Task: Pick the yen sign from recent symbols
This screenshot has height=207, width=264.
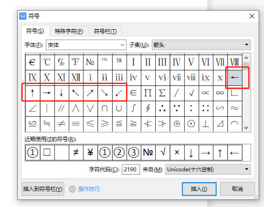Action: point(90,152)
